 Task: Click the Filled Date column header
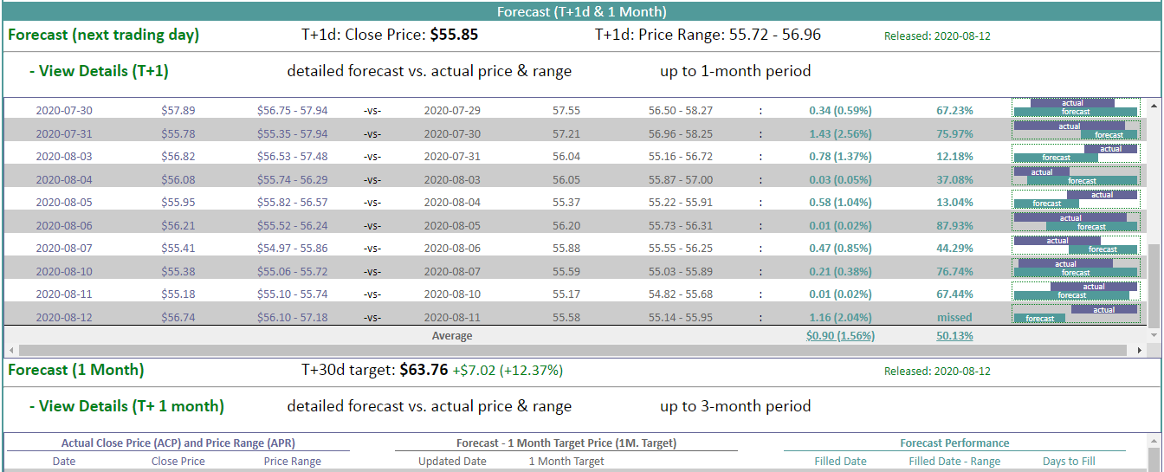(840, 461)
